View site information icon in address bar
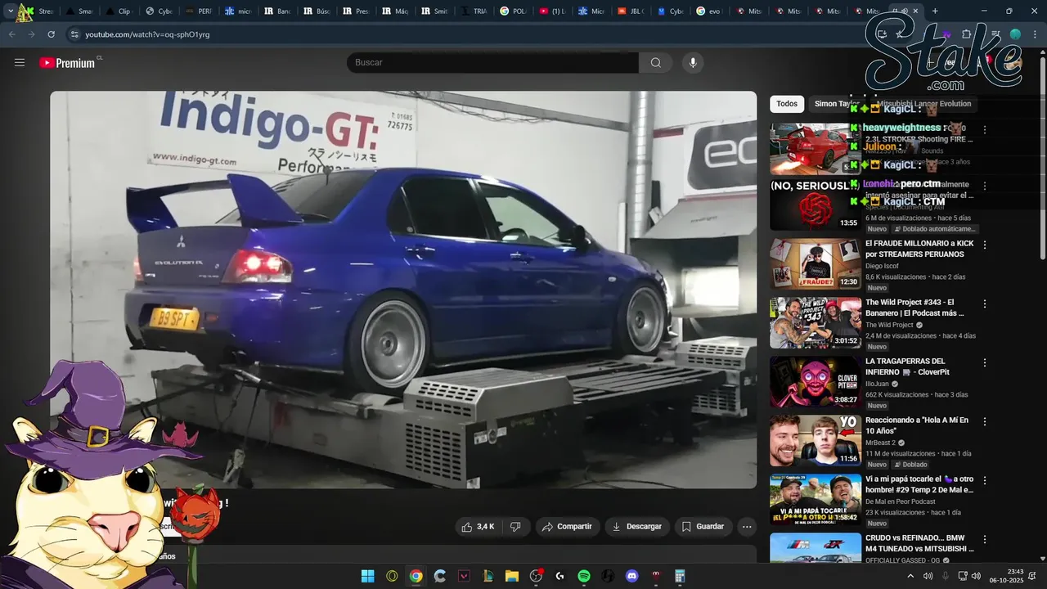The image size is (1047, 589). 74,34
